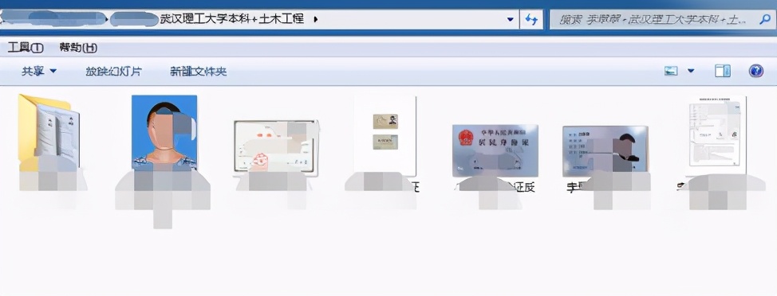Select the document page showing two cards
Viewport: 777px width, 296px height.
[x=385, y=136]
